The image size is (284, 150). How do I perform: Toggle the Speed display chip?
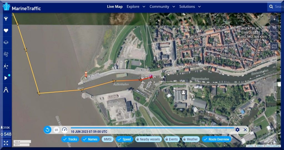point(124,139)
